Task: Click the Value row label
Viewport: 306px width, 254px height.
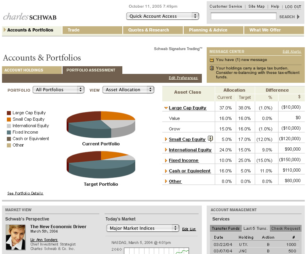Action: pyautogui.click(x=174, y=118)
